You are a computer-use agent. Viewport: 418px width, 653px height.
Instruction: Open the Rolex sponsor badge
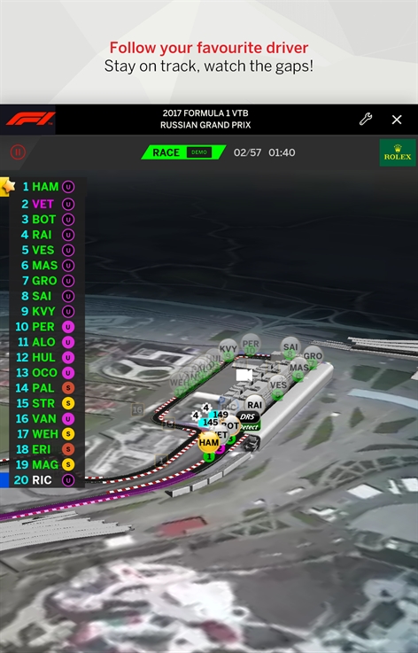[x=398, y=152]
